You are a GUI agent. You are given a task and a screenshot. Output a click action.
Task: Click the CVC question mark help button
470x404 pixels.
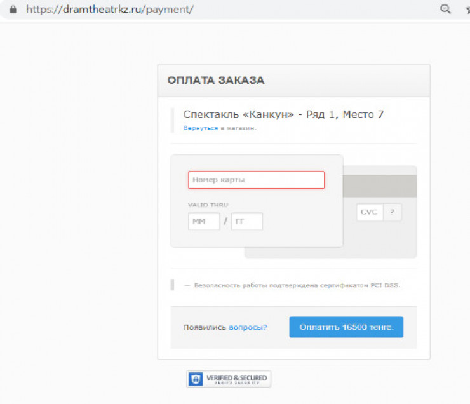(393, 212)
